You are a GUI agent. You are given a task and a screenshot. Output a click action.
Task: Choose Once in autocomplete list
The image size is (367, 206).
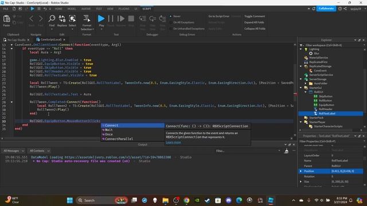(132, 134)
